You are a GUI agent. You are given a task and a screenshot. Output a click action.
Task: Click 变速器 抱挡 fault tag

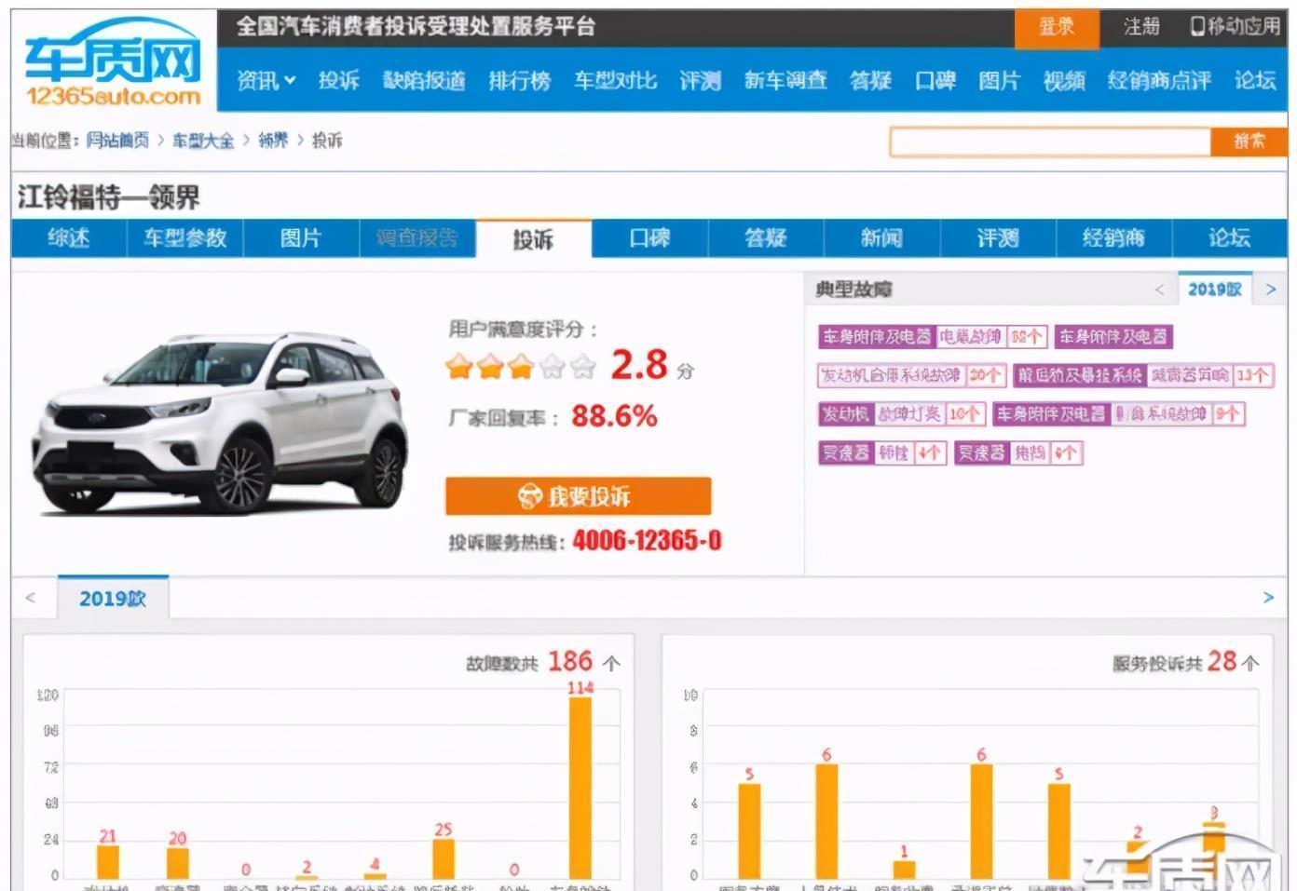click(x=1018, y=452)
